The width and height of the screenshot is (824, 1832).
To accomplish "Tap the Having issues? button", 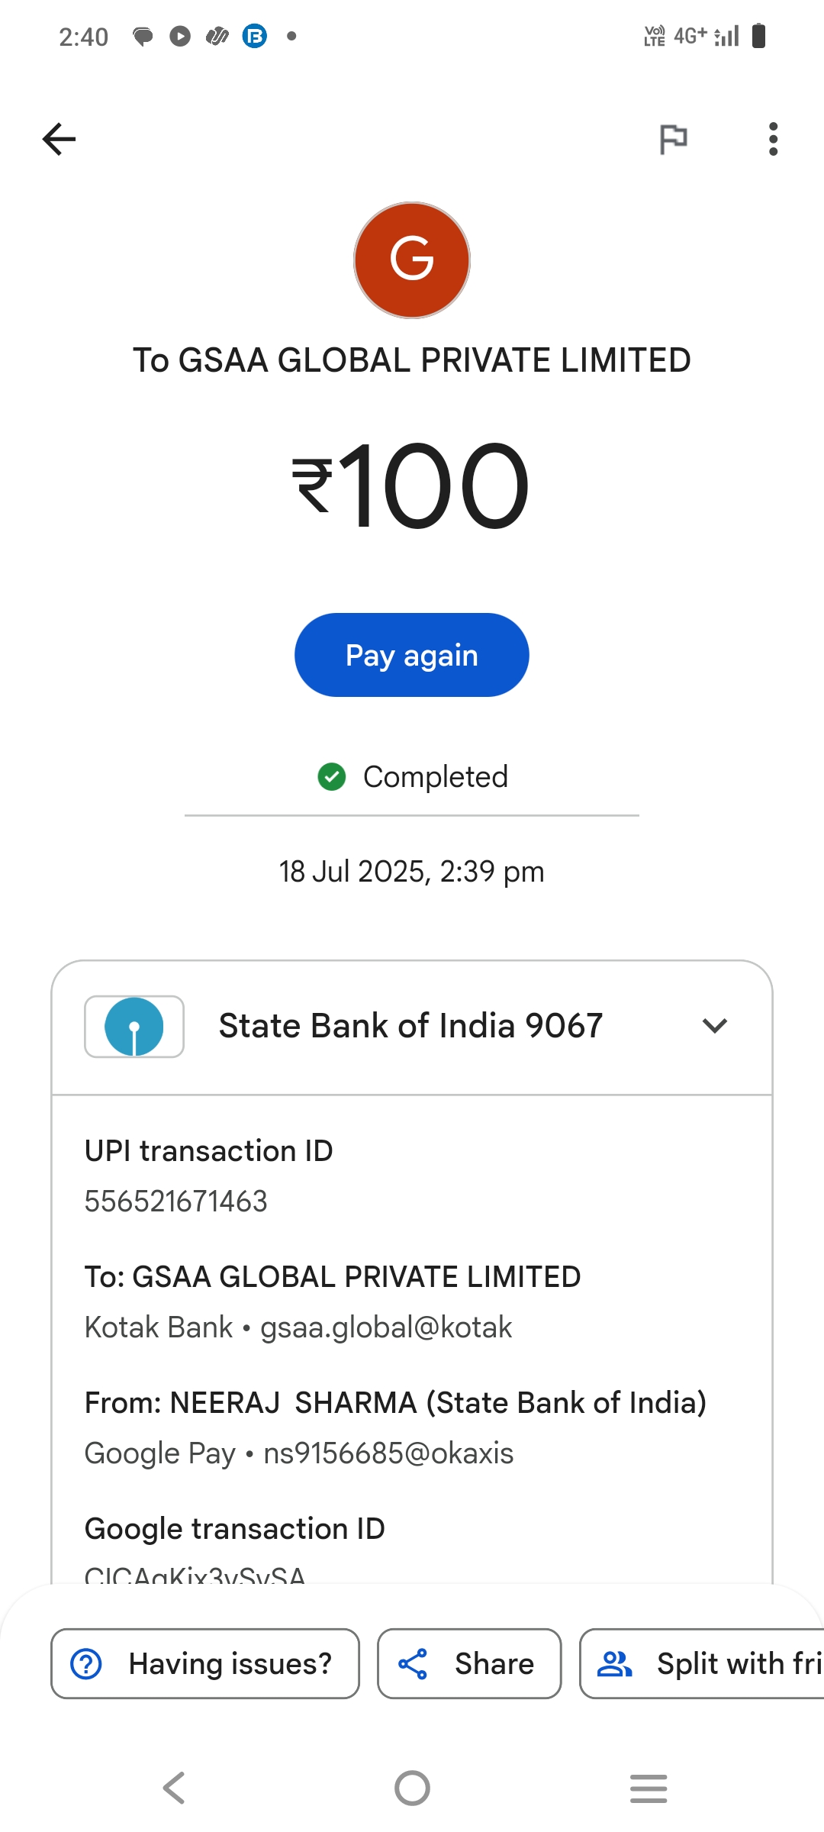I will coord(204,1664).
